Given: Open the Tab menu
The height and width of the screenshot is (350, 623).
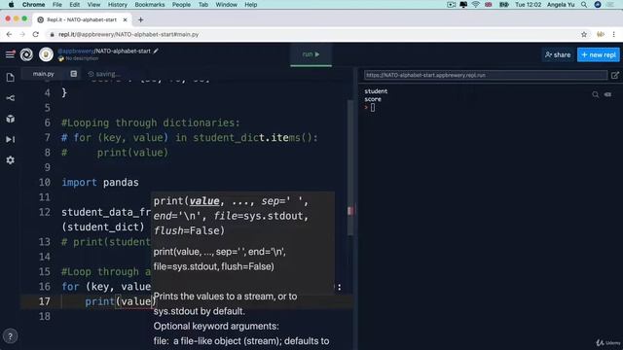Looking at the screenshot, I should 203,4.
